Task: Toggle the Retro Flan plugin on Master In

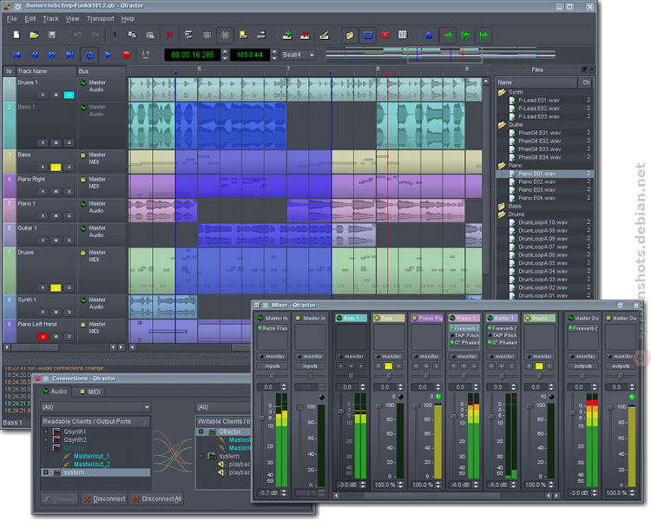Action: click(273, 328)
